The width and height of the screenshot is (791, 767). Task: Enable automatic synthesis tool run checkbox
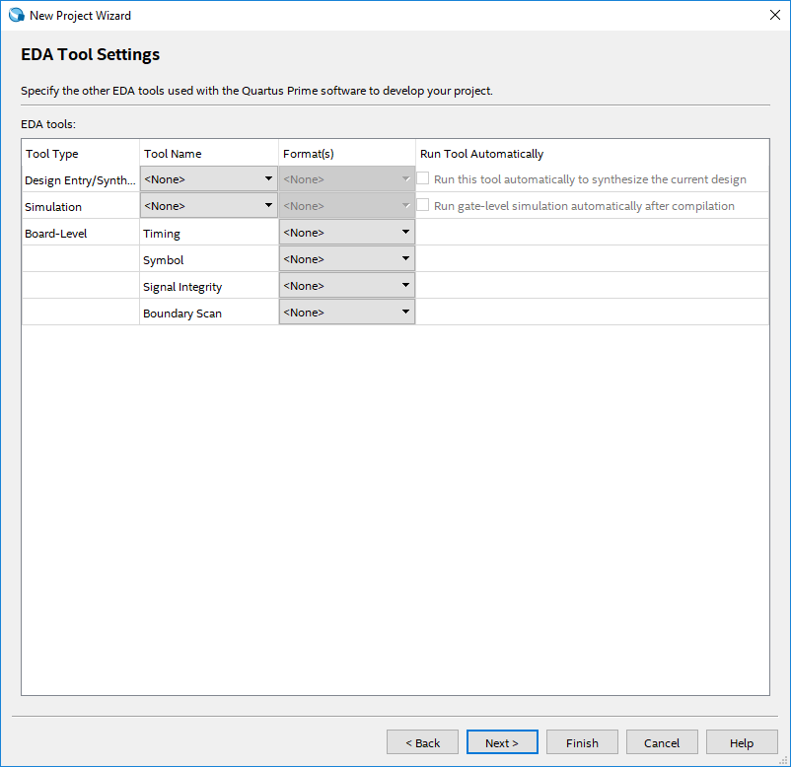[x=423, y=178]
